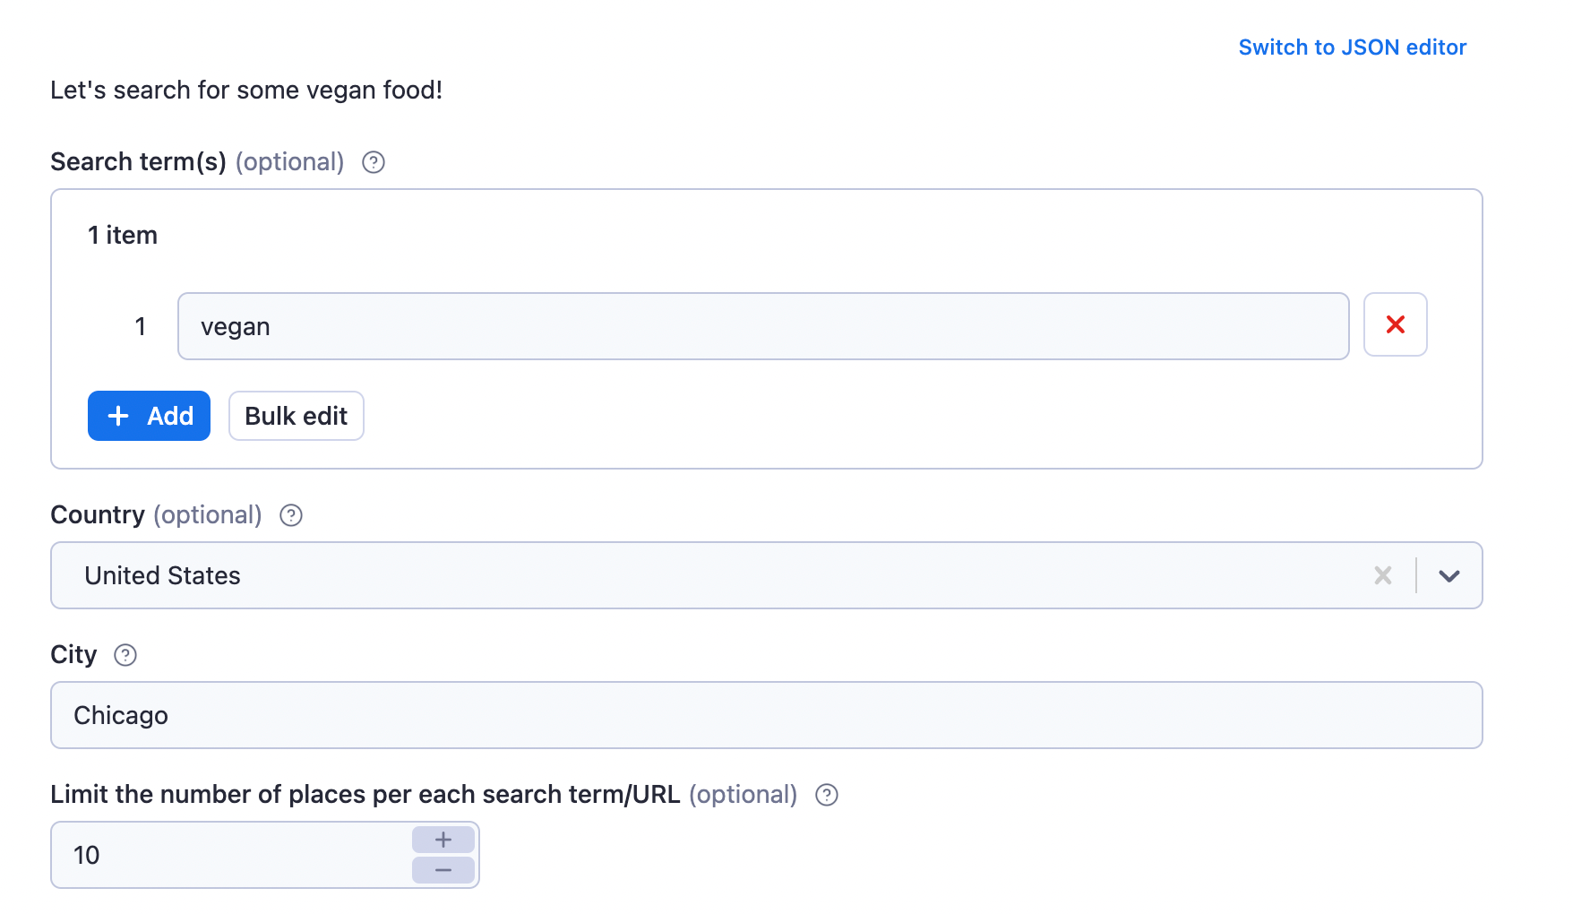Remove the vegan search term

point(1395,324)
